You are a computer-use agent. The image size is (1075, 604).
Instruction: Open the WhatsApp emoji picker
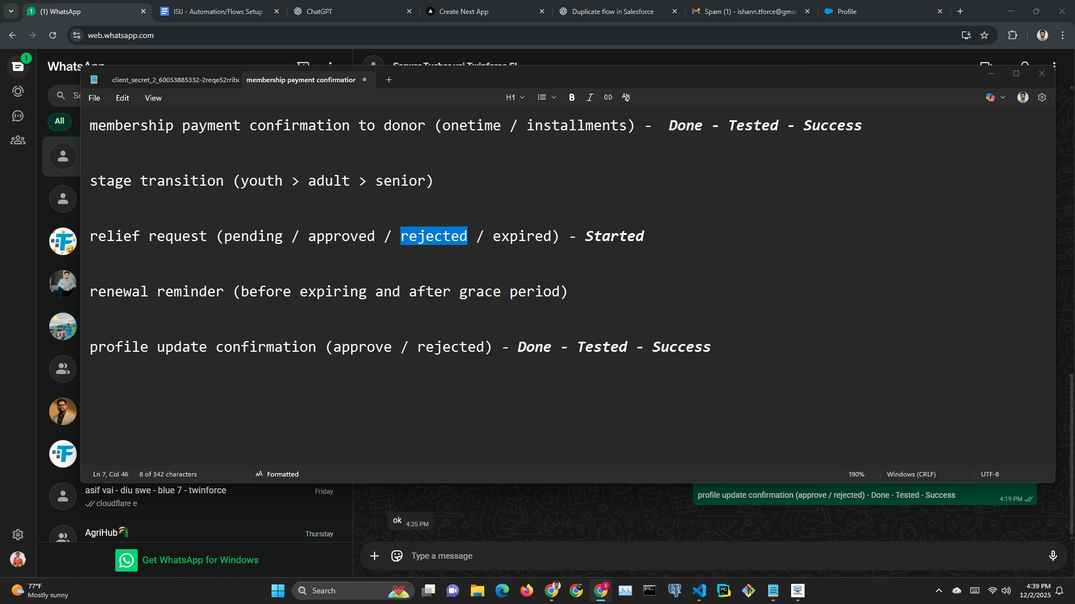pos(397,556)
